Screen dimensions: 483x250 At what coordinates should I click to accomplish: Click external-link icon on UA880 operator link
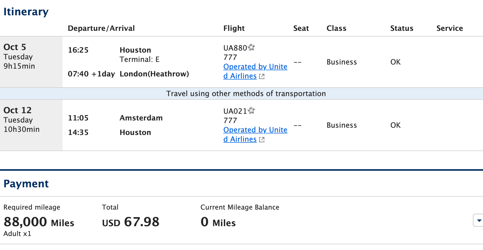coord(262,76)
